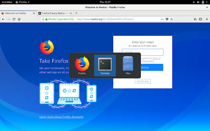This screenshot has width=210, height=131.
Task: Click the laptop device illustration
Action: (x=69, y=94)
